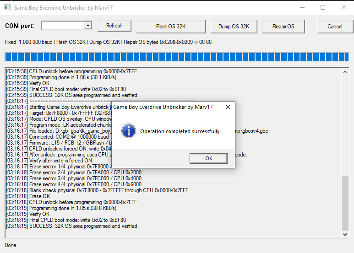The image size is (354, 253).
Task: Select the last SUCCESS log line at 03:16:19
Action: click(x=72, y=226)
